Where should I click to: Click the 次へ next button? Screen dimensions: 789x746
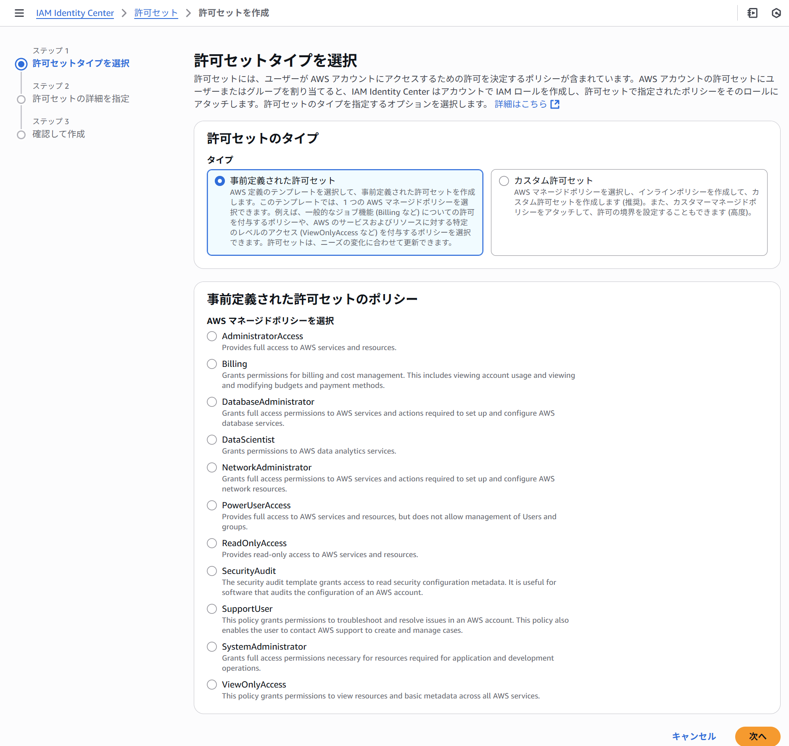pos(757,736)
